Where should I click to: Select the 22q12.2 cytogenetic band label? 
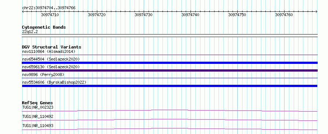[x=30, y=32]
